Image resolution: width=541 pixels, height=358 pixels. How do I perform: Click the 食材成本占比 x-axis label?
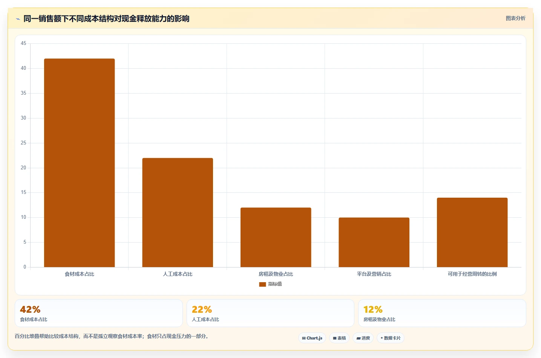(80, 274)
